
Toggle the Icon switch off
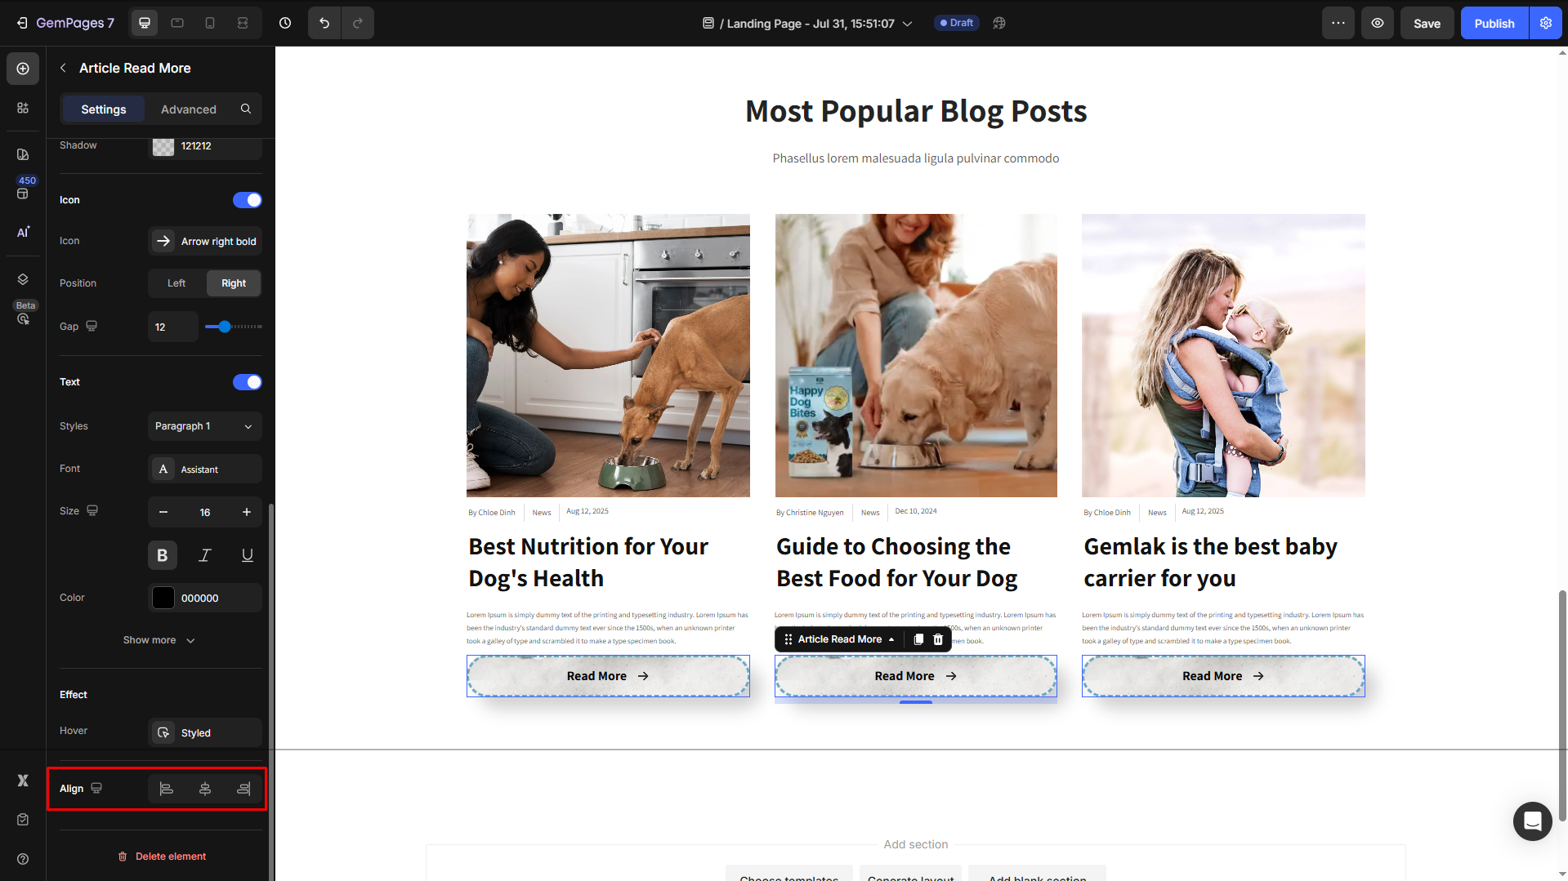click(x=247, y=200)
